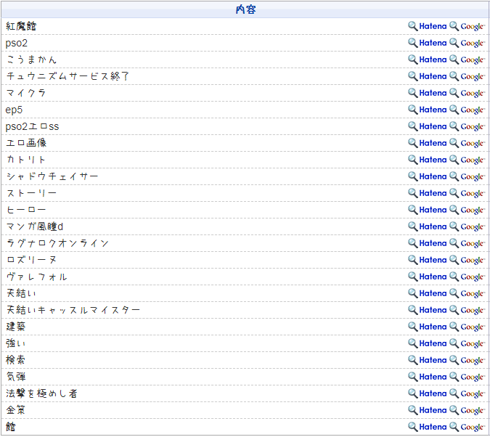Click Google icon in 天結い row

click(x=467, y=293)
